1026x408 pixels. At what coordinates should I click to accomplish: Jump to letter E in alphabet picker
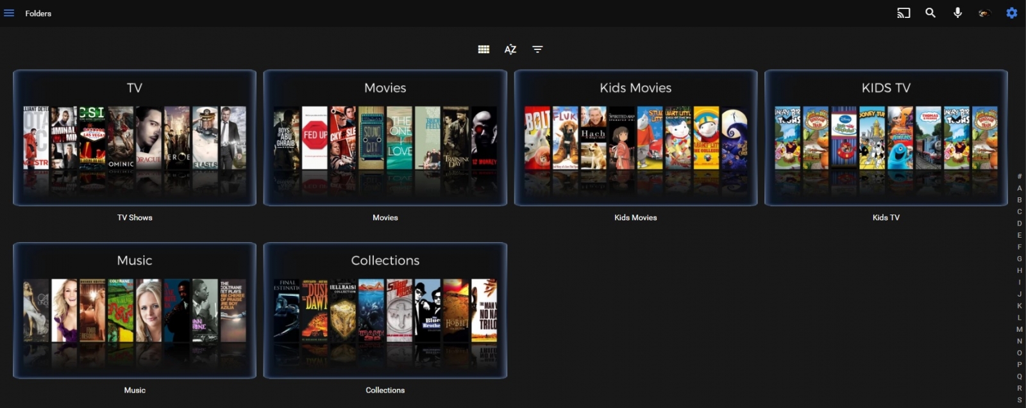[1020, 235]
